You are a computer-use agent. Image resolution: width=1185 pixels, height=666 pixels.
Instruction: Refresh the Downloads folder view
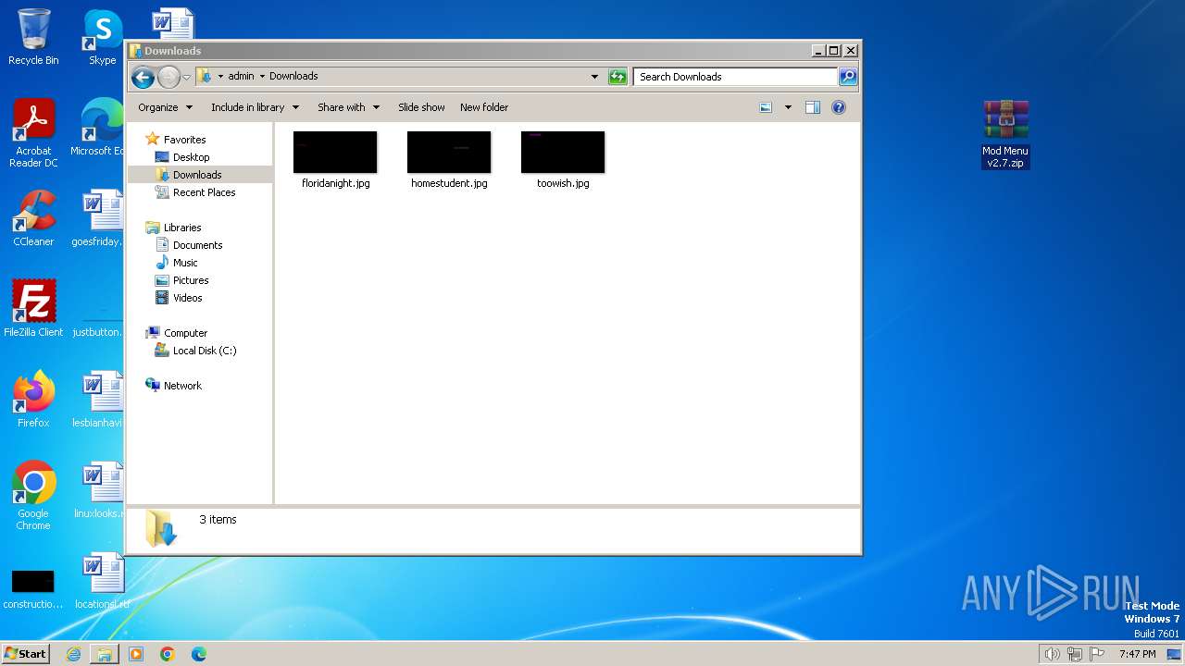tap(617, 77)
